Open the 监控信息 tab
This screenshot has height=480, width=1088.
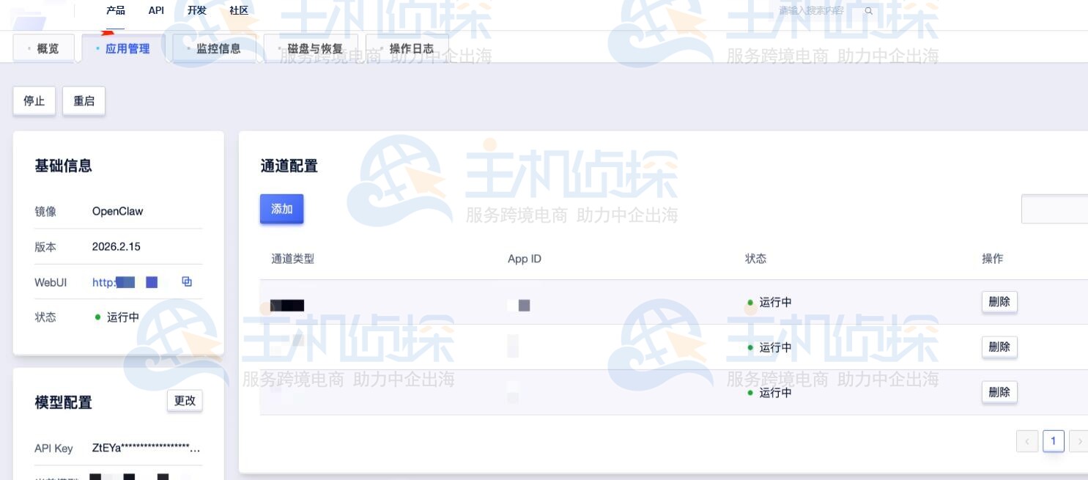[x=218, y=48]
